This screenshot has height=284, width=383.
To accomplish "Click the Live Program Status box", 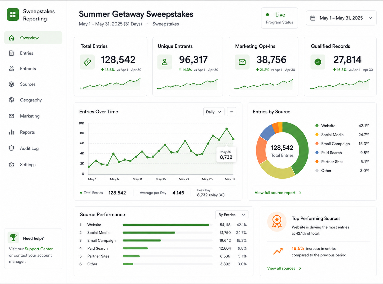I will click(x=279, y=18).
